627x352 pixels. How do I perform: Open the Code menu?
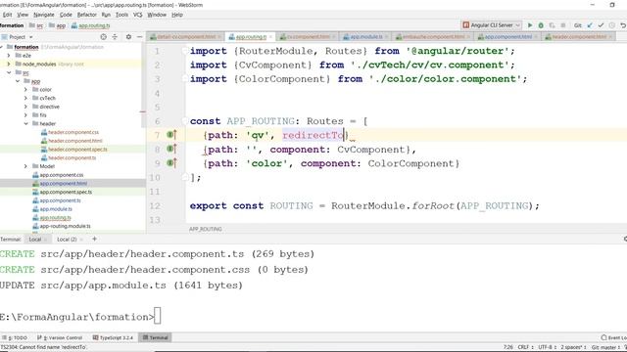pyautogui.click(x=66, y=15)
